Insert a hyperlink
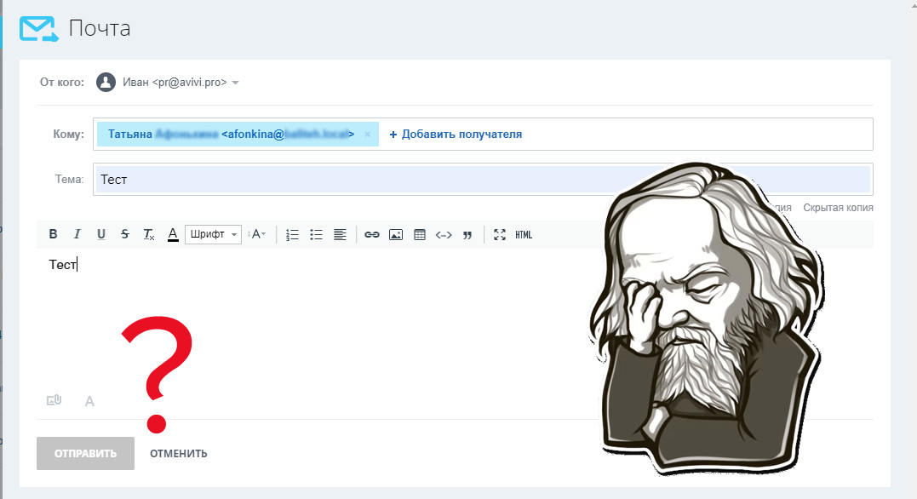Image resolution: width=917 pixels, height=499 pixels. click(372, 234)
